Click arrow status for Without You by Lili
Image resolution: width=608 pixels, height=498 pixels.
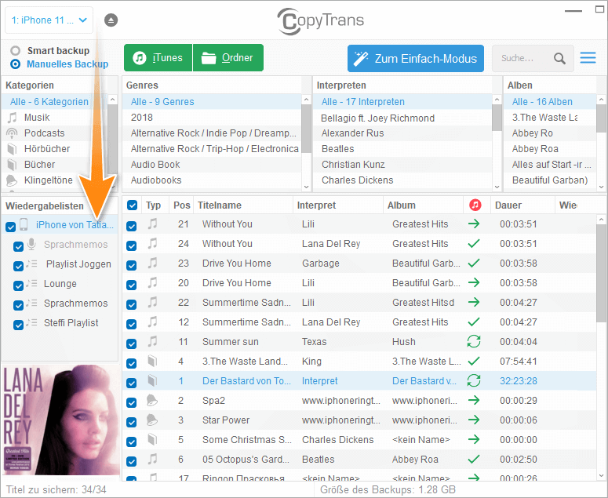click(x=474, y=224)
